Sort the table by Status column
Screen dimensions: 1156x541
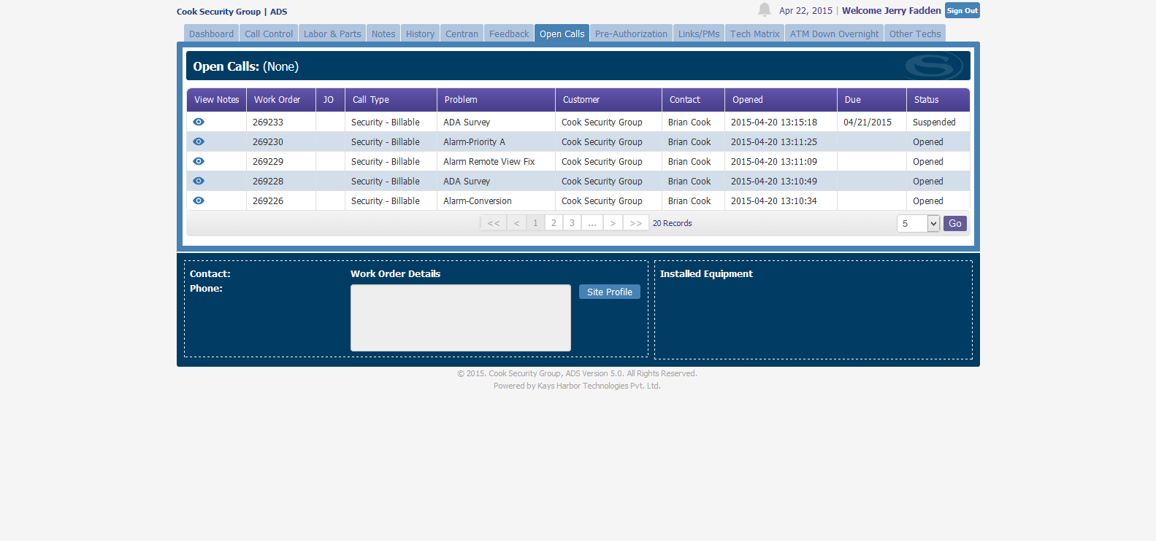[x=927, y=100]
